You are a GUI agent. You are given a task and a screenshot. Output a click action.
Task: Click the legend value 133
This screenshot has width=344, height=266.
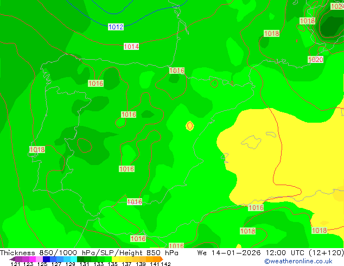point(99,264)
